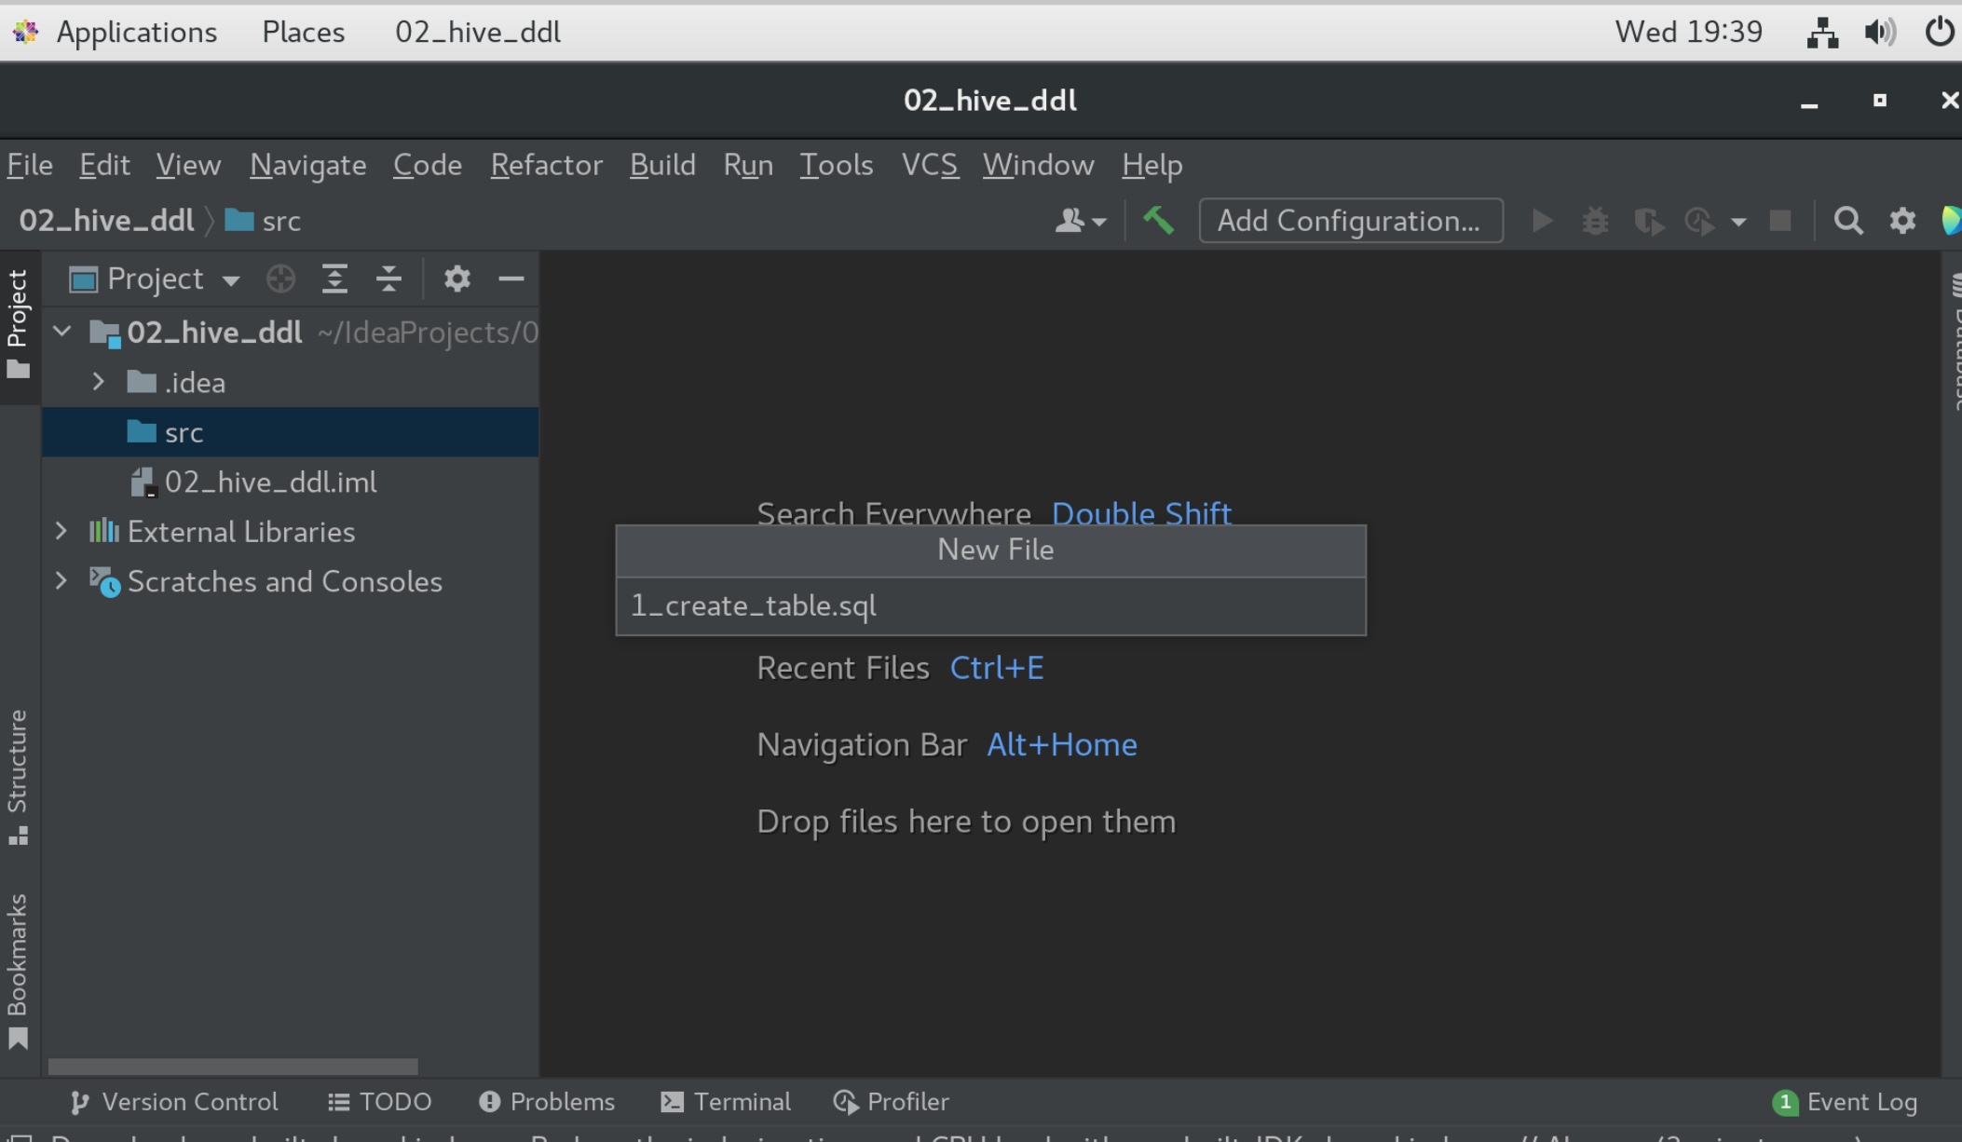Open the View menu
The width and height of the screenshot is (1962, 1142).
(188, 165)
